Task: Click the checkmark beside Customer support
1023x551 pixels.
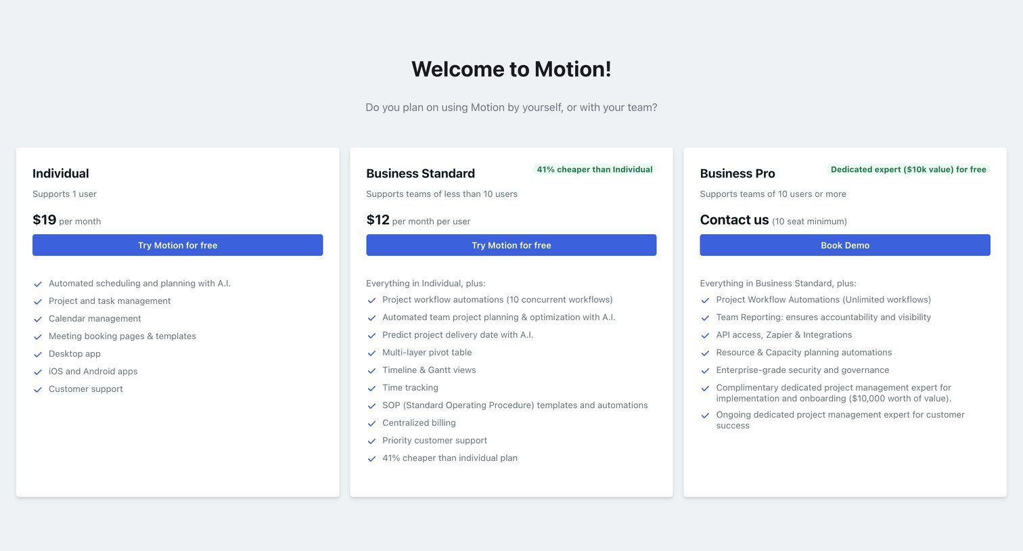Action: [38, 390]
